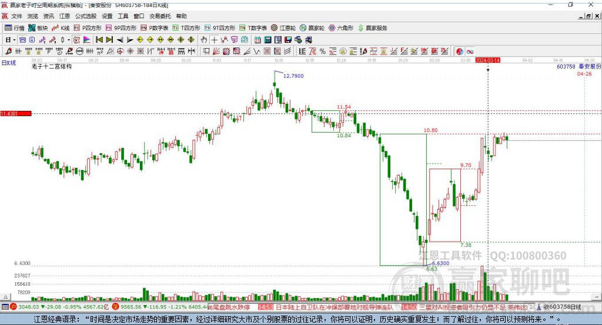
Task: Click the red 11.4381 price tag
Action: coord(16,113)
